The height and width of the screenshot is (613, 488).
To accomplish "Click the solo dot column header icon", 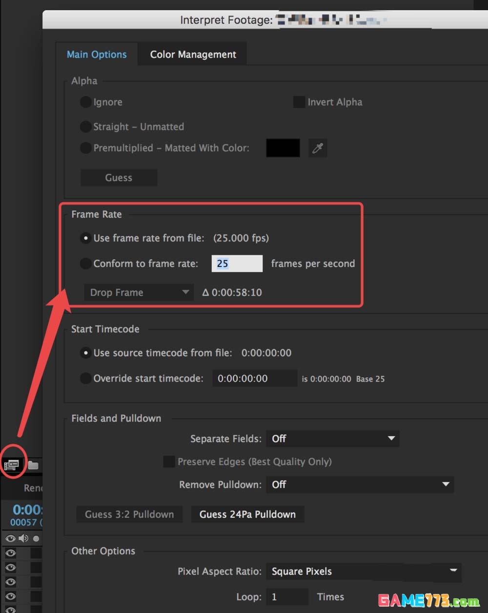I will tap(36, 538).
